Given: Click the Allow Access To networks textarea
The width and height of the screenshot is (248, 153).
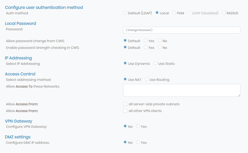Looking at the screenshot, I should coord(182,90).
